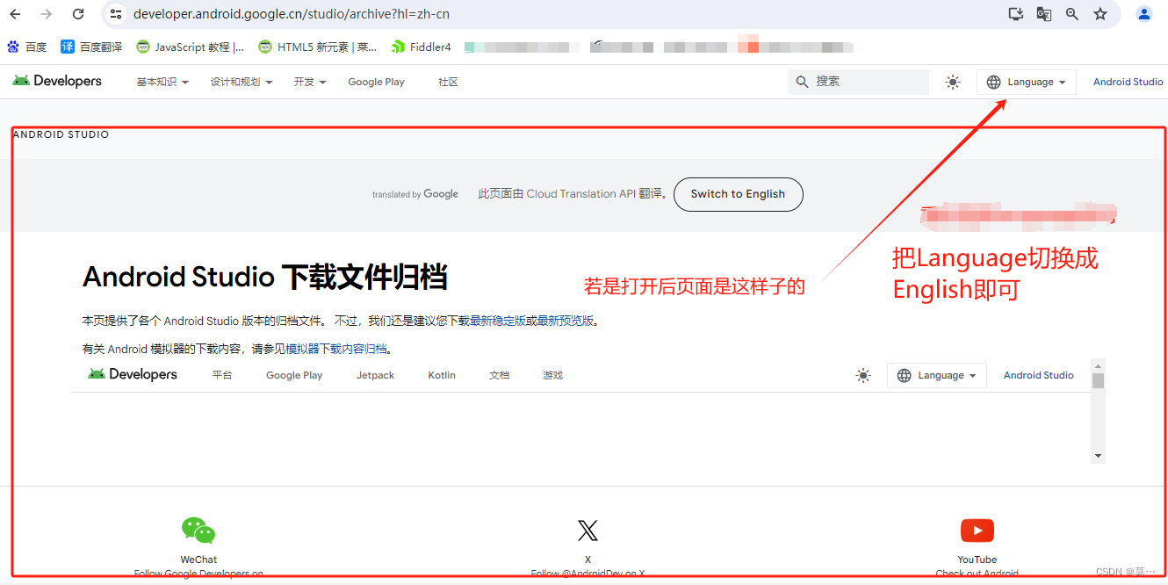Open the 模拟器下载内容归档 link
The image size is (1168, 585).
tap(336, 349)
